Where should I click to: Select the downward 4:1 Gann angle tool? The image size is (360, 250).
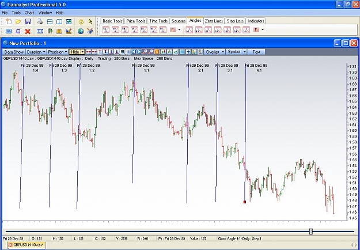190,30
